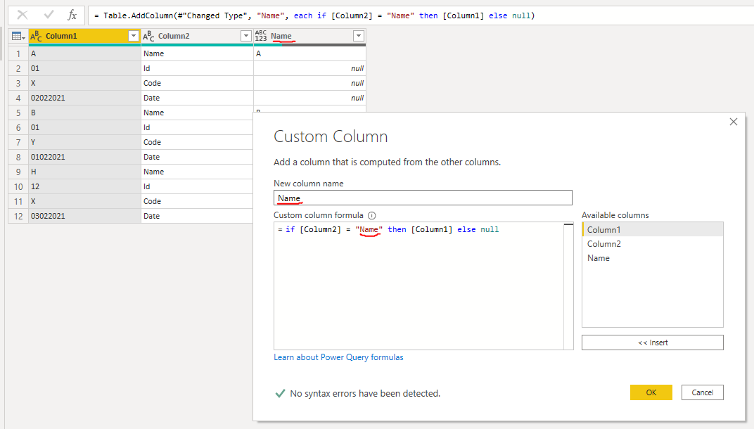This screenshot has width=754, height=429.
Task: Open table menu icon in header corner
Action: [x=18, y=36]
